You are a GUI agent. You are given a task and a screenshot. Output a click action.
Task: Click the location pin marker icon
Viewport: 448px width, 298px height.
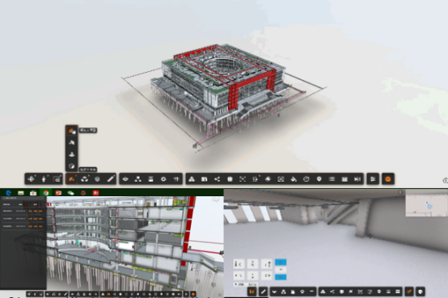[x=319, y=179]
